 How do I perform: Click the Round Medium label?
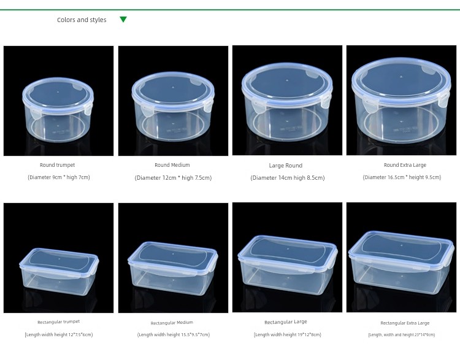pyautogui.click(x=172, y=165)
